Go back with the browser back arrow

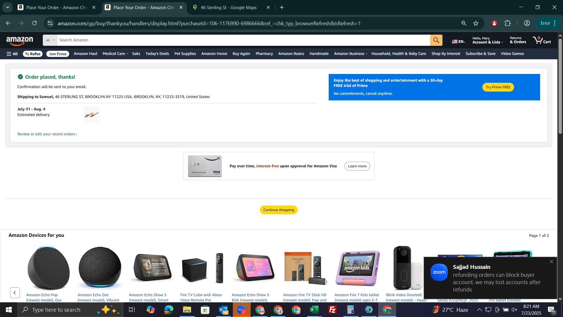(x=8, y=23)
